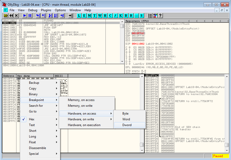Show Breakpoints window via B button
The height and width of the screenshot is (160, 231).
click(x=126, y=16)
